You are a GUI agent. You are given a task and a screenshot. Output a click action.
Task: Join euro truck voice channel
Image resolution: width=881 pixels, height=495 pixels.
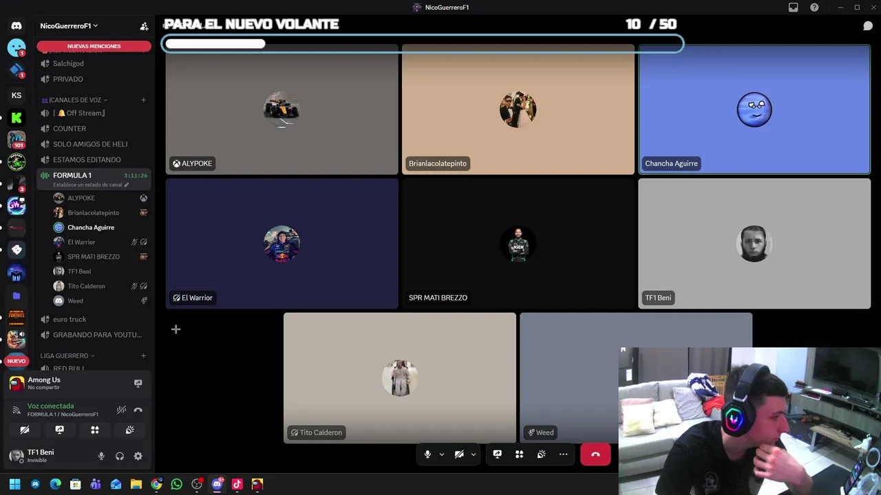pyautogui.click(x=94, y=319)
